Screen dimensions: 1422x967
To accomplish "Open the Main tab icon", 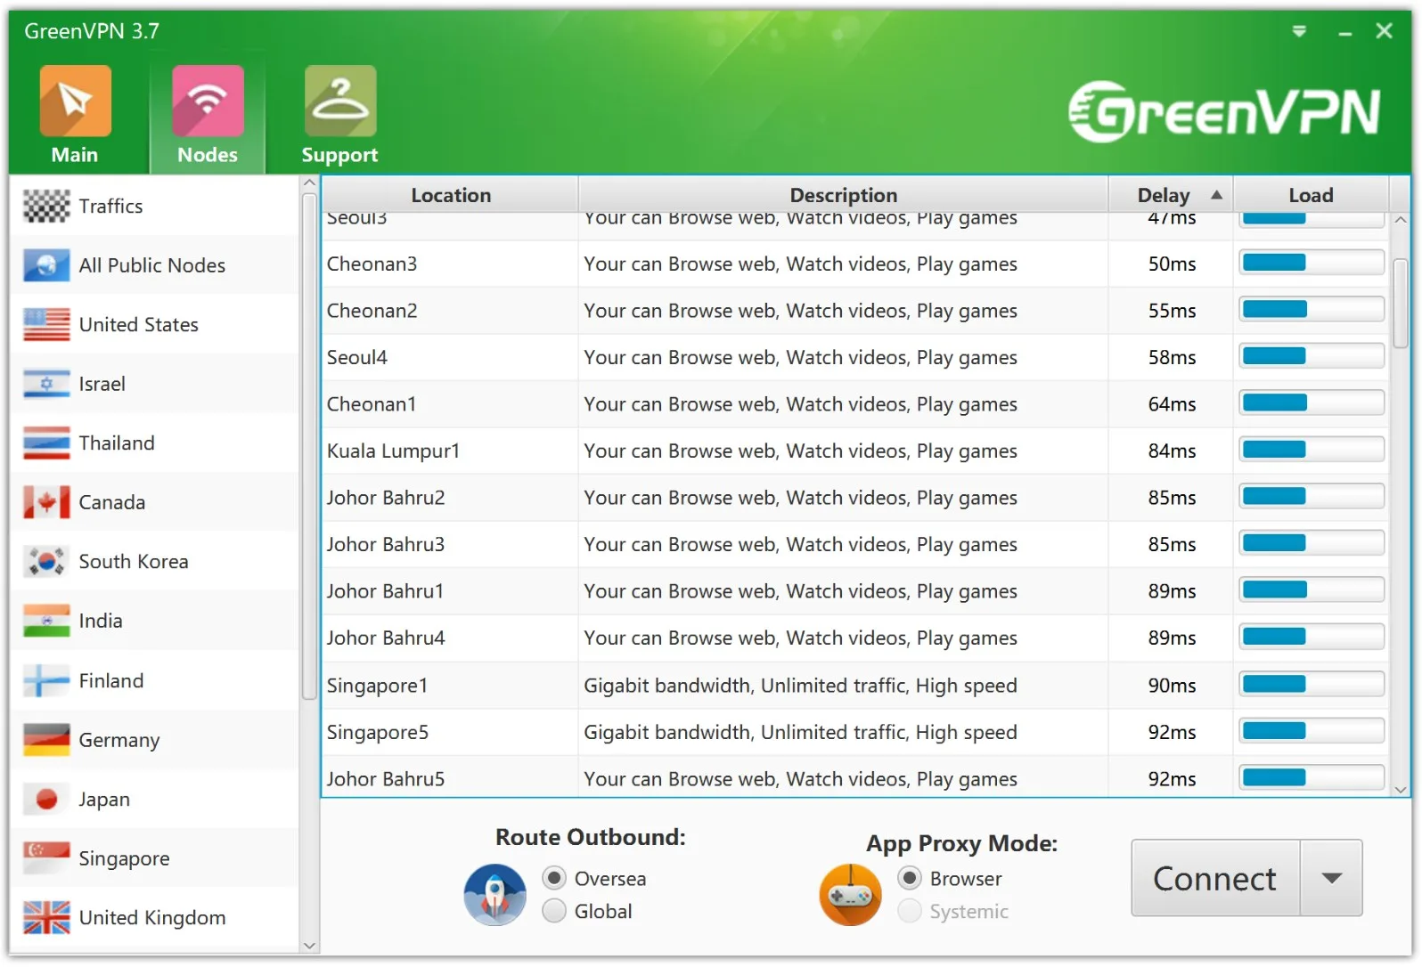I will [x=75, y=101].
